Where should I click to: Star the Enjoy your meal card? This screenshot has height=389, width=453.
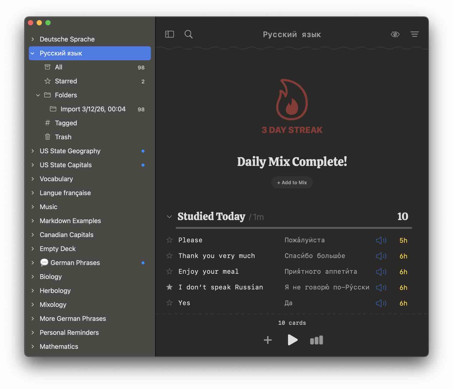(x=169, y=272)
